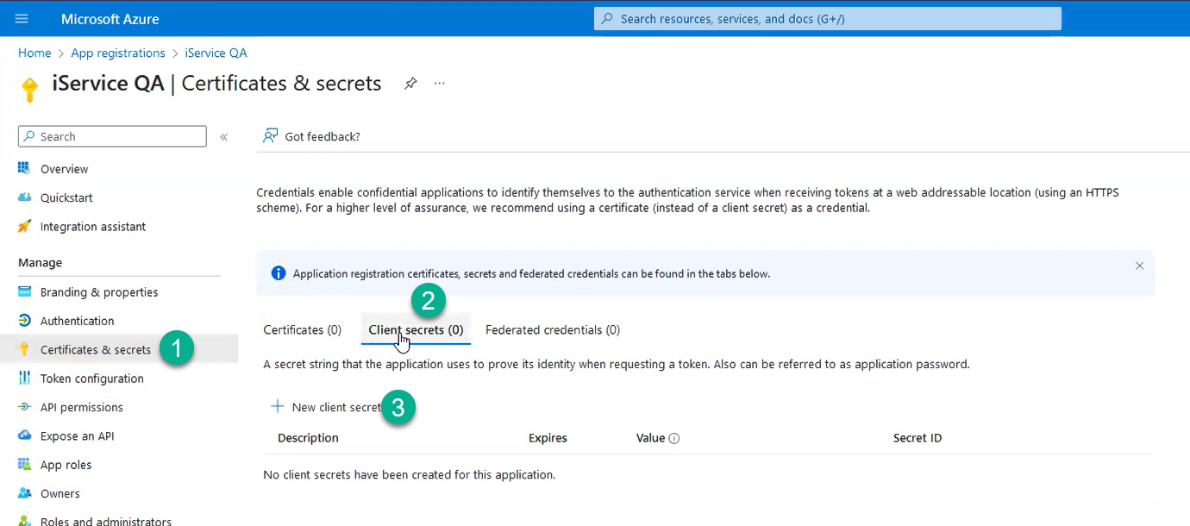Open the hamburger portal menu
The image size is (1190, 526).
22,18
